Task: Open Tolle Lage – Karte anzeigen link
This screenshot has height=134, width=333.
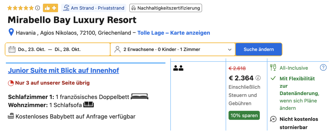Action: pyautogui.click(x=174, y=33)
